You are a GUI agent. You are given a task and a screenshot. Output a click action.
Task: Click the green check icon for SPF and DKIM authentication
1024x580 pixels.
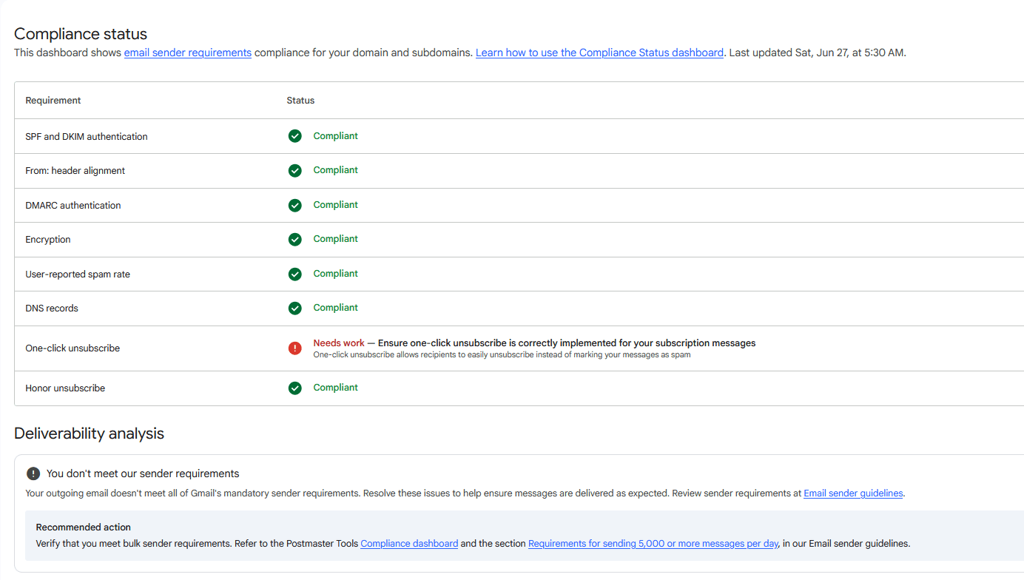295,136
